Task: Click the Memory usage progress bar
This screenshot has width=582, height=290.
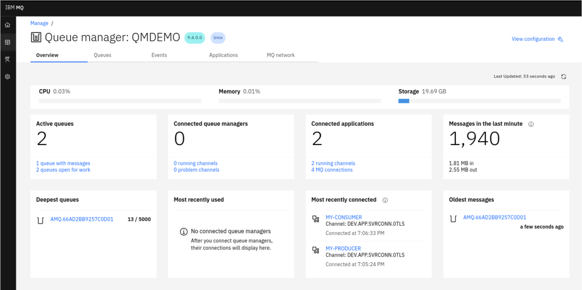Action: [x=300, y=101]
